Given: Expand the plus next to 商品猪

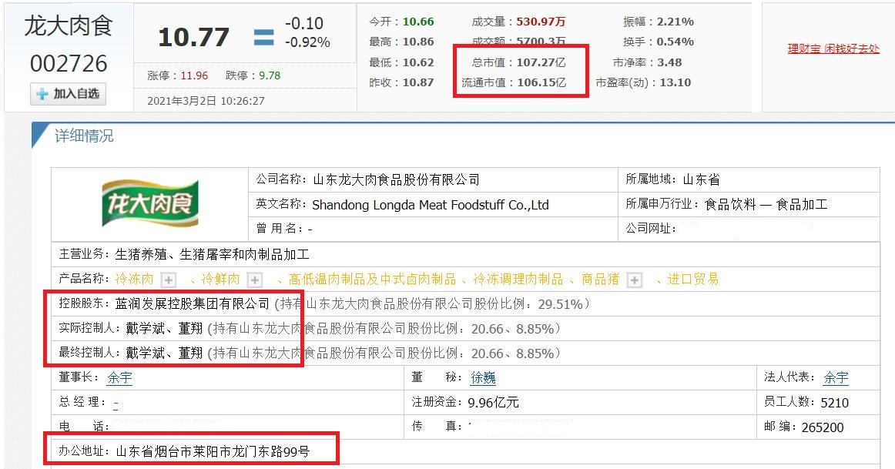Looking at the screenshot, I should pos(634,280).
